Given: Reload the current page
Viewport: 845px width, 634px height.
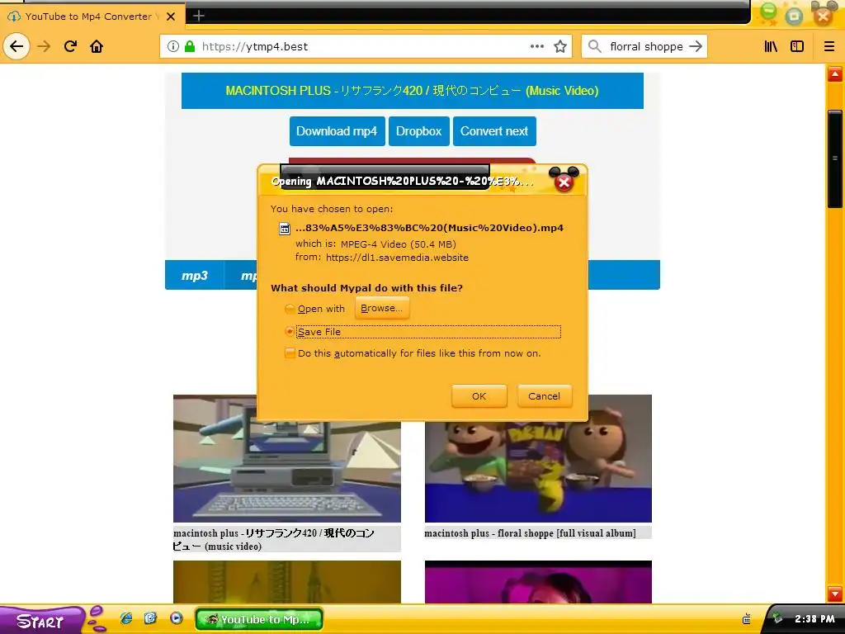Looking at the screenshot, I should tap(71, 46).
